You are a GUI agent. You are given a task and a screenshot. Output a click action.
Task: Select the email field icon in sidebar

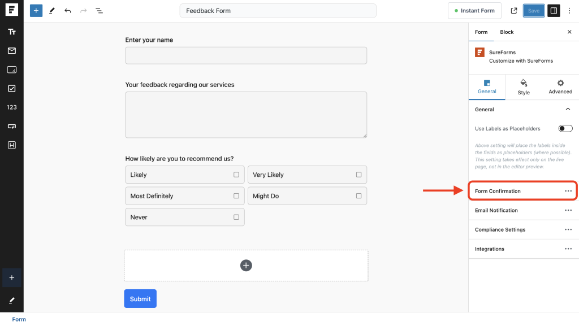11,50
